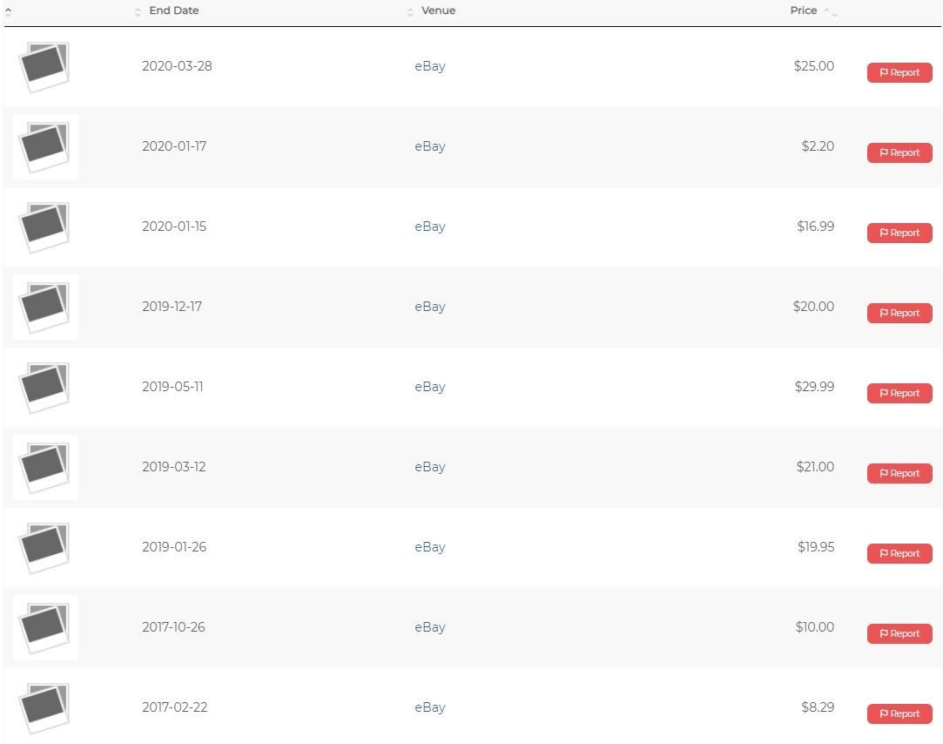Open thumbnail image for 2020-03-28 listing
This screenshot has width=943, height=744.
[44, 66]
